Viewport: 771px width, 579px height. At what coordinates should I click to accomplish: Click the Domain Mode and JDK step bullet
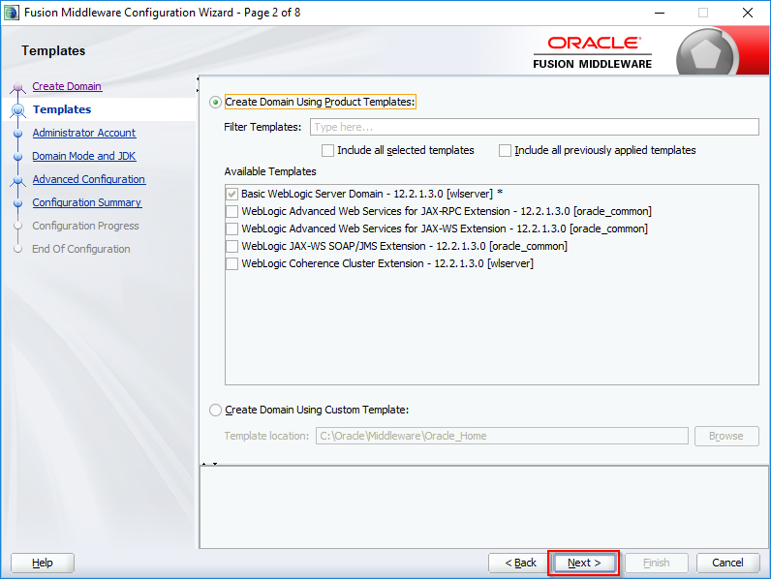18,157
